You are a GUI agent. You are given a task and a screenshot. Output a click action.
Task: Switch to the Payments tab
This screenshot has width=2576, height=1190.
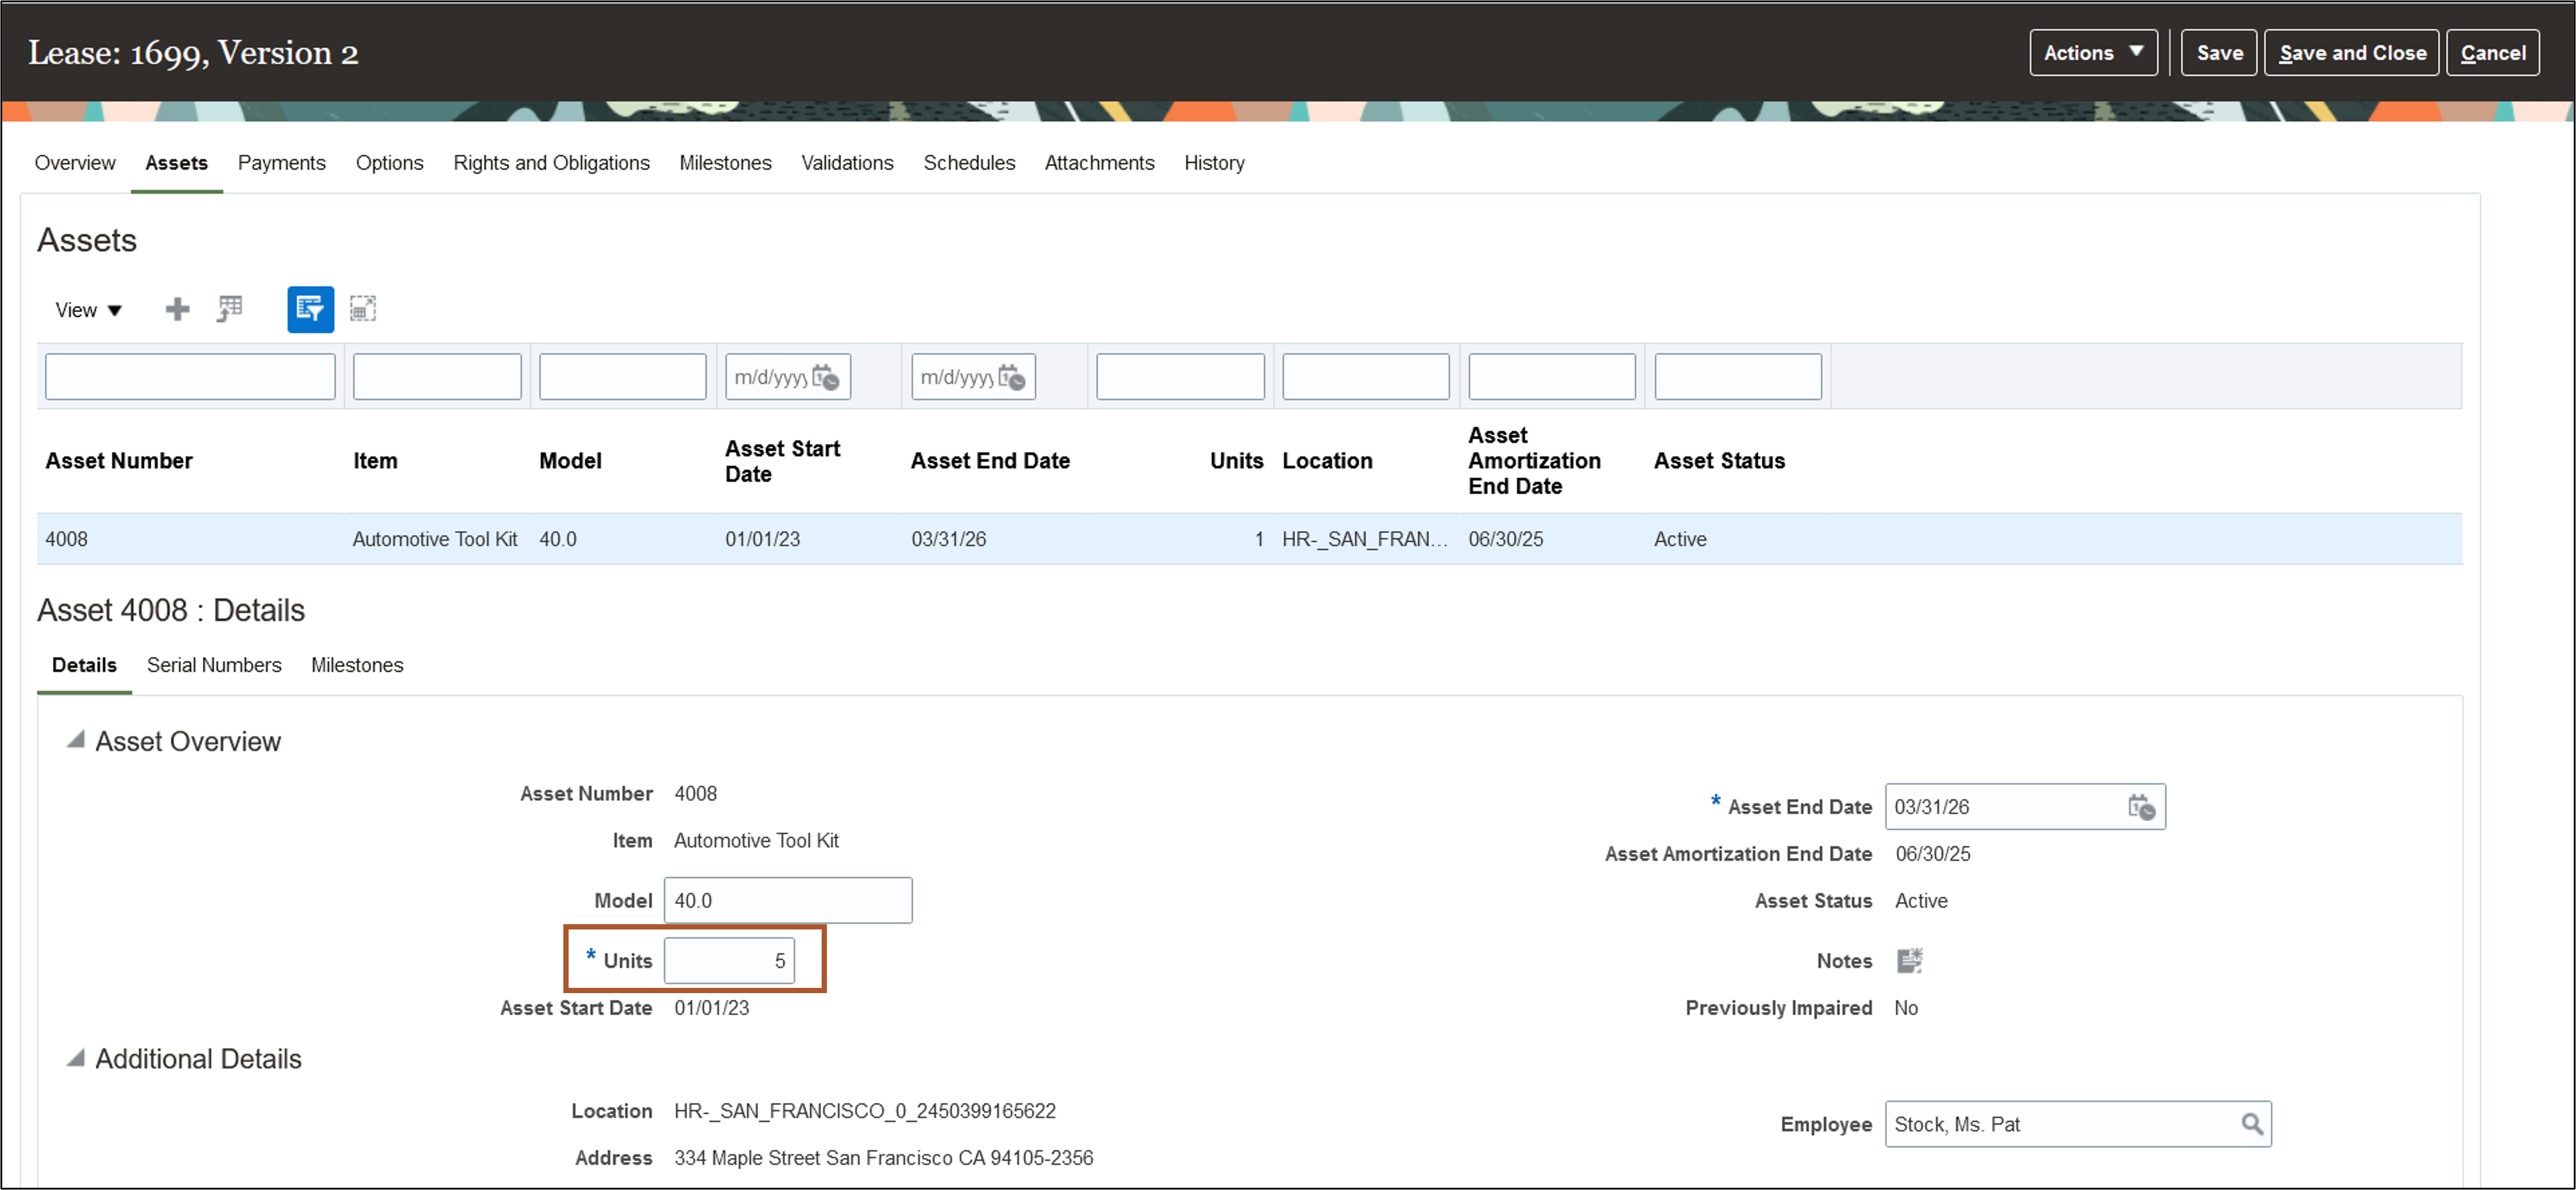(281, 163)
